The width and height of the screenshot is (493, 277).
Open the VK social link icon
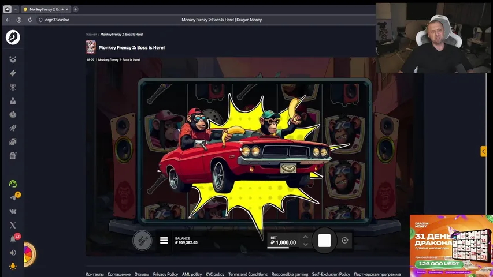[13, 211]
